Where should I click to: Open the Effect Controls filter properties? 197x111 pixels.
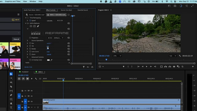84,67
